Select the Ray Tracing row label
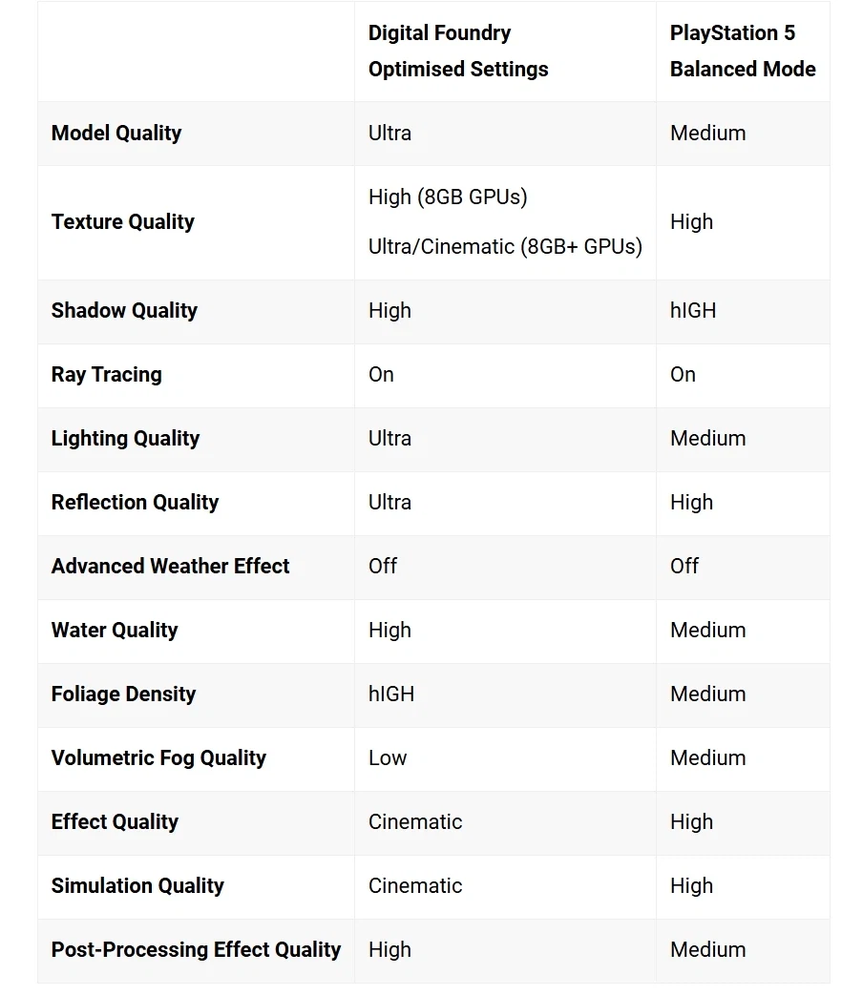Image resolution: width=842 pixels, height=995 pixels. [107, 375]
